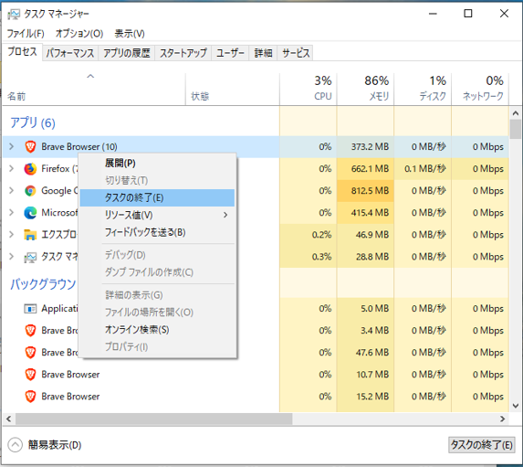Click the vertical scrollbar up arrow
Screen dimensions: 523x467
pos(516,113)
